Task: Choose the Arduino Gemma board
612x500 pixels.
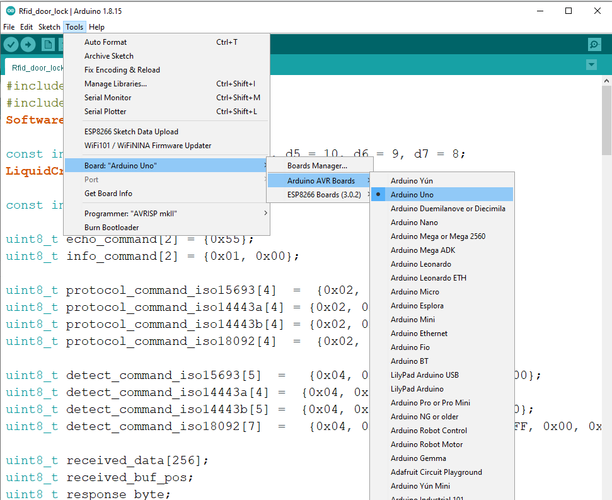Action: (x=442, y=458)
